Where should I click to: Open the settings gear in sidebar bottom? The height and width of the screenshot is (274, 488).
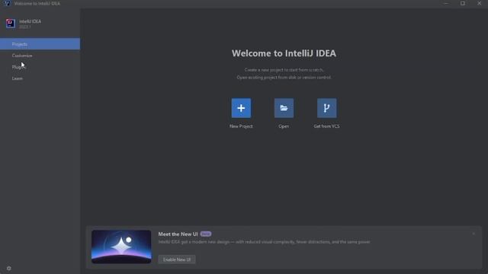coord(8,268)
